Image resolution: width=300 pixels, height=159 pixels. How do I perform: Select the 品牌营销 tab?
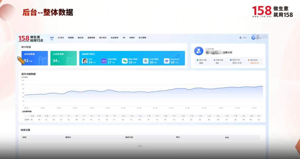(91, 38)
